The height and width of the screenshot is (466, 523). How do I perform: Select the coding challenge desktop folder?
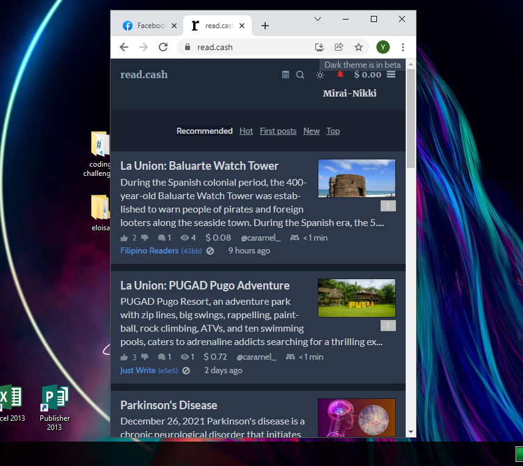click(98, 154)
